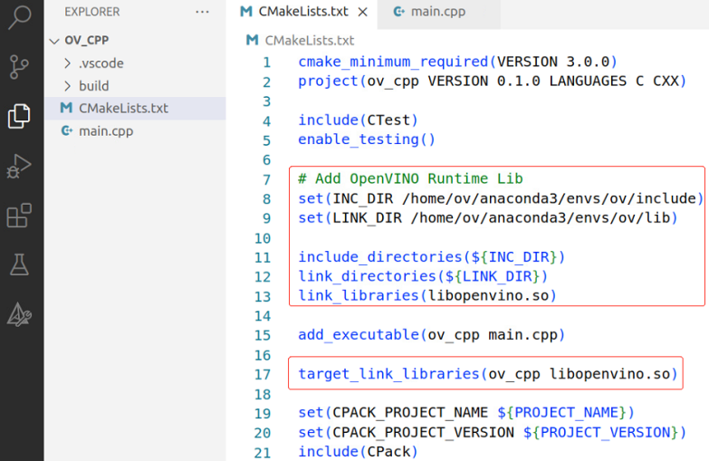Click the cmake_minimum_required line
The width and height of the screenshot is (709, 461).
[x=457, y=62]
